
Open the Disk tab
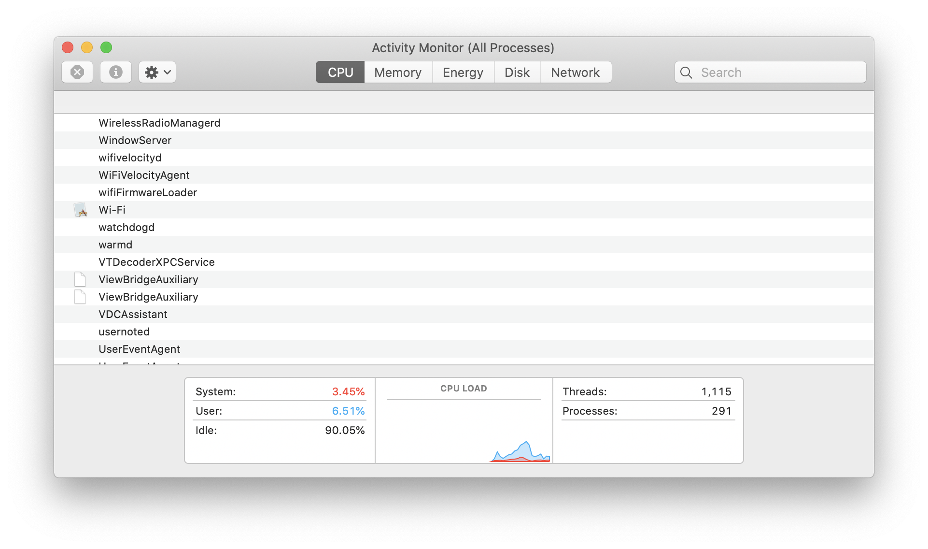click(x=517, y=72)
